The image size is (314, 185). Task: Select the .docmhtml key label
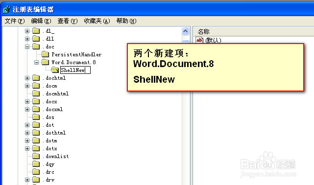[55, 93]
